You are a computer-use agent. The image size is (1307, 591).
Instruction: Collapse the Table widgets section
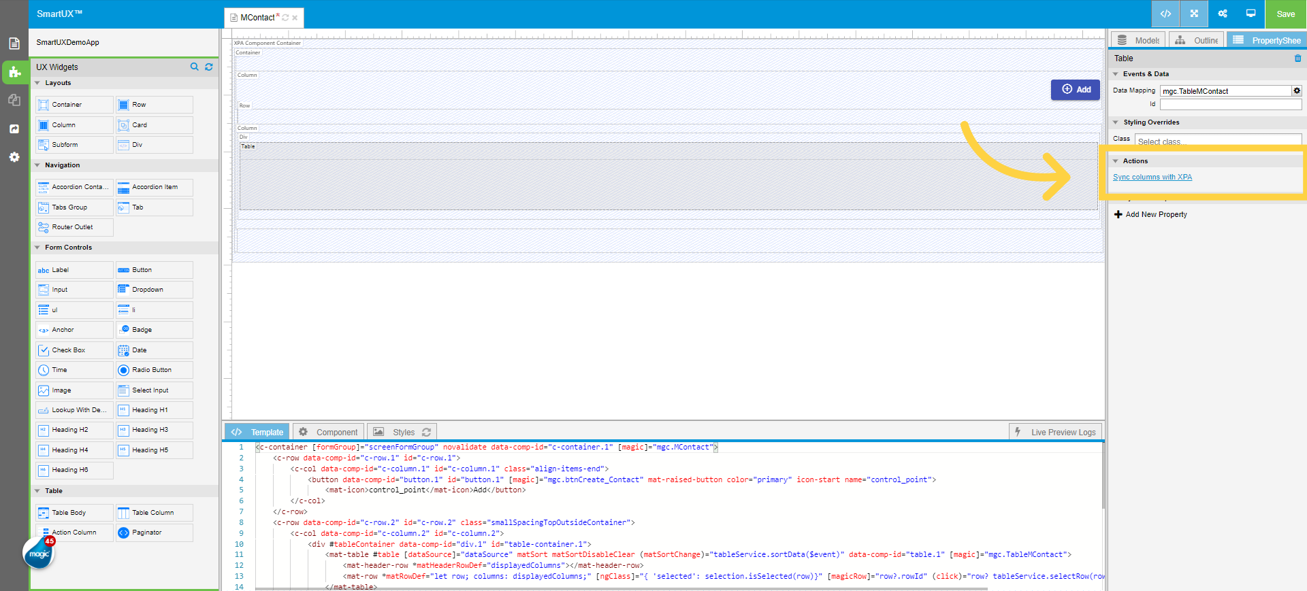point(37,491)
